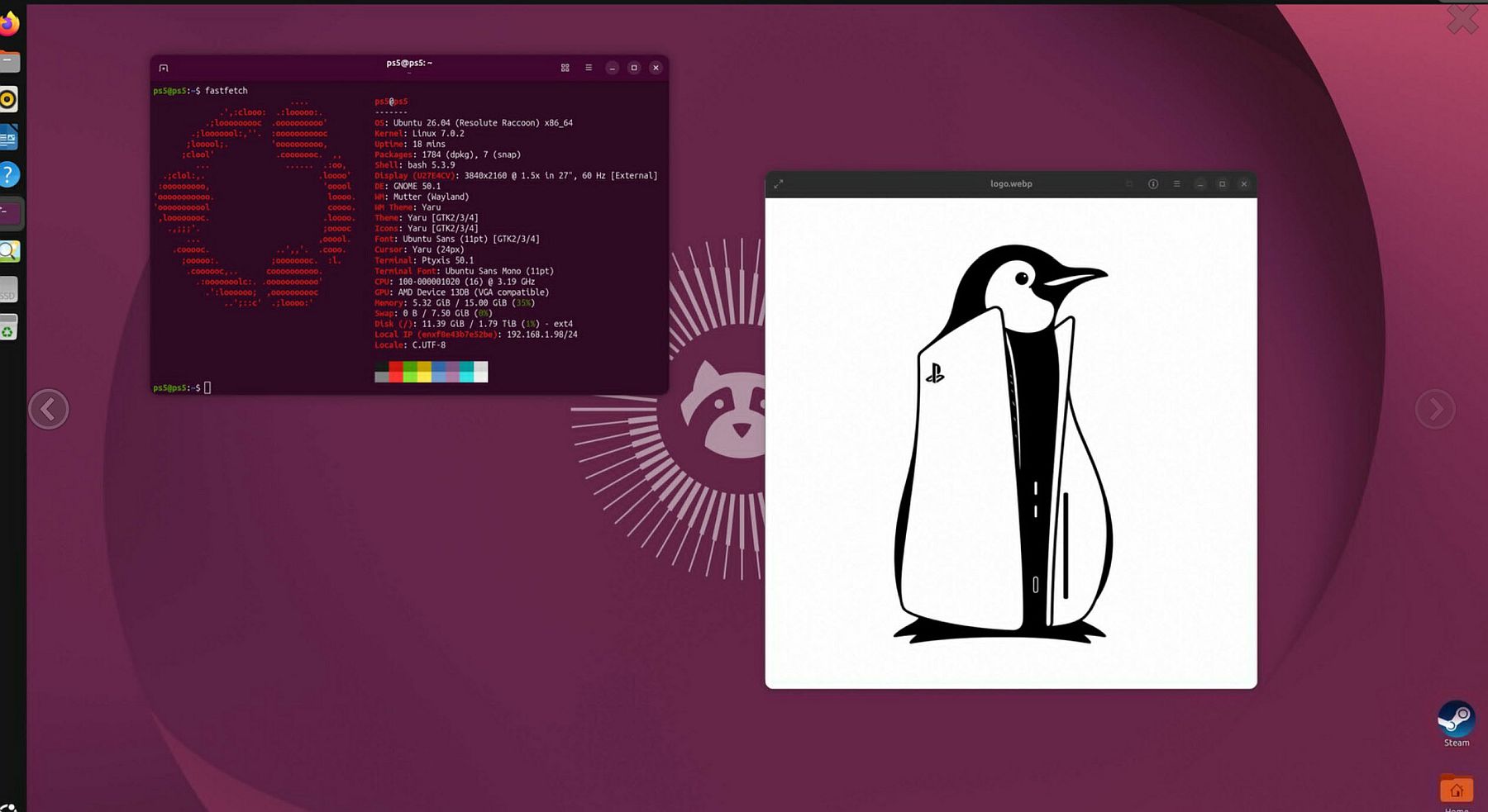Image resolution: width=1488 pixels, height=812 pixels.
Task: Click the Ubuntu ASCII logo in the terminal
Action: pyautogui.click(x=255, y=203)
